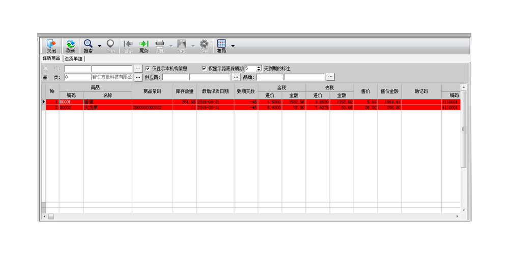
Task: Click the 最后保质日期 column header
Action: [x=215, y=91]
